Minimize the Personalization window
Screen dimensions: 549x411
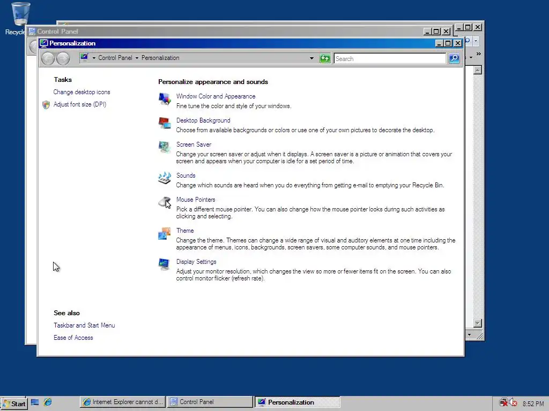(439, 43)
